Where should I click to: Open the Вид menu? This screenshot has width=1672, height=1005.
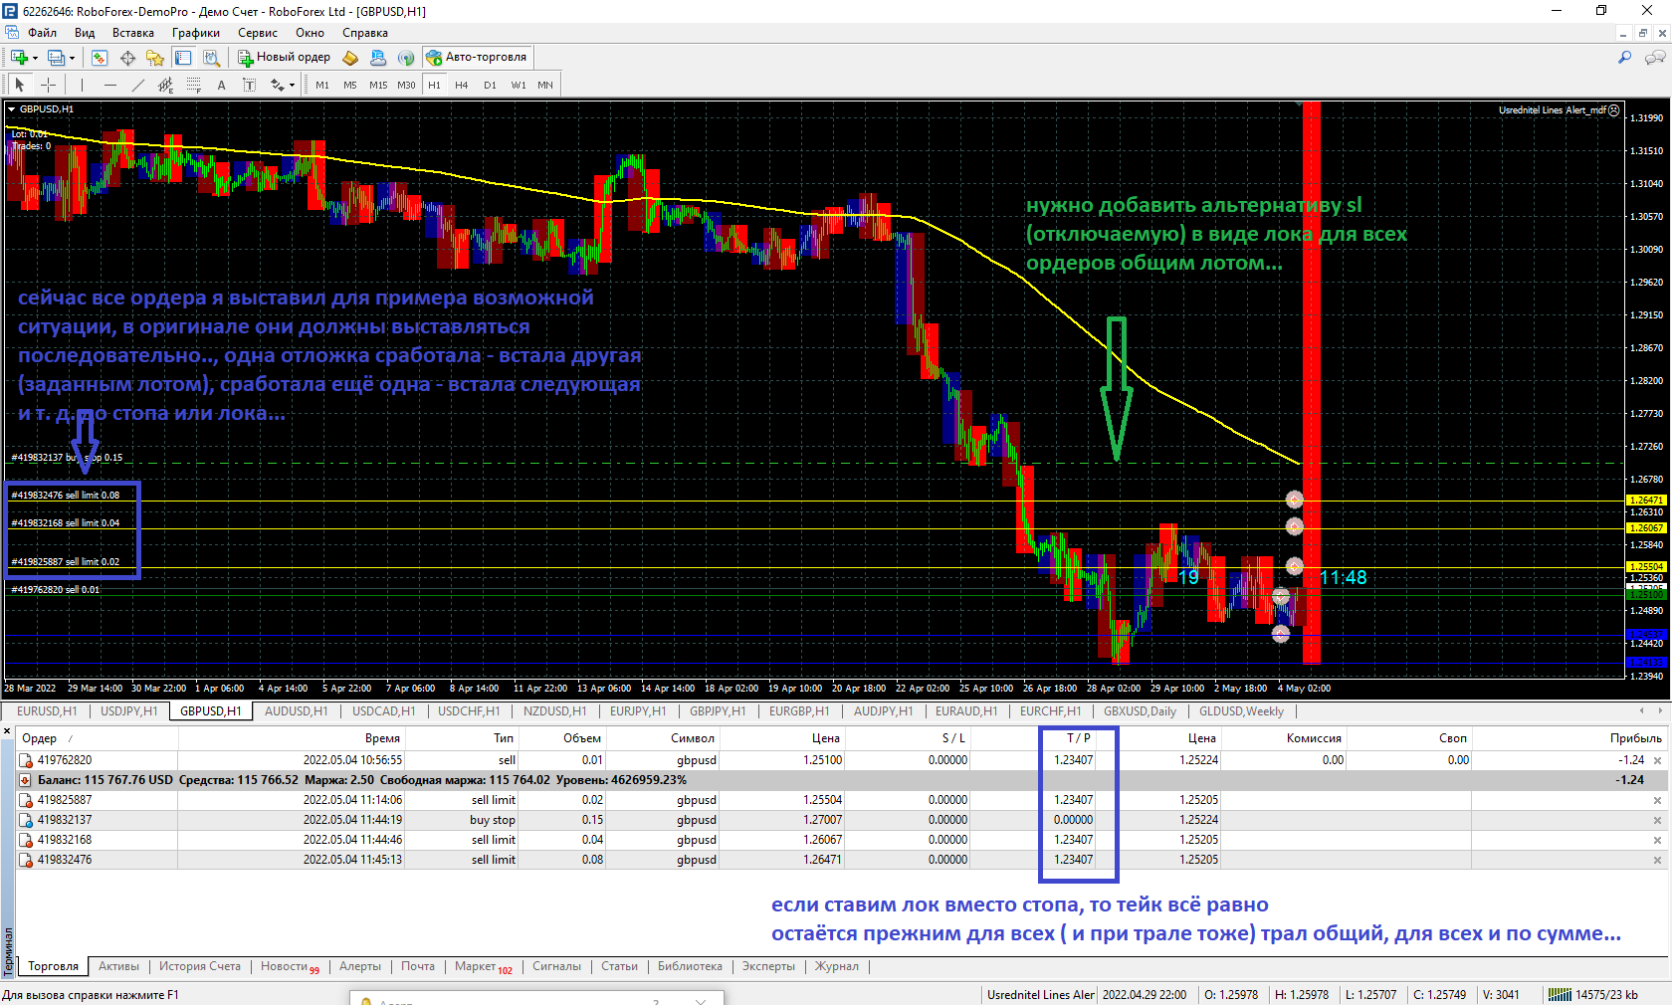tap(85, 33)
